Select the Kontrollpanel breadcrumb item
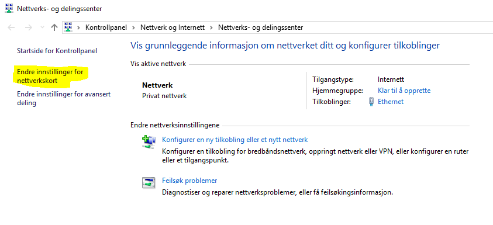Image resolution: width=493 pixels, height=225 pixels. pyautogui.click(x=106, y=27)
